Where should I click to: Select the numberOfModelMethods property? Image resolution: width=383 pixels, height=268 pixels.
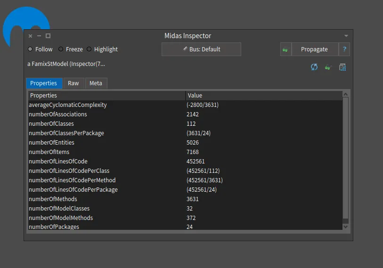tap(61, 218)
